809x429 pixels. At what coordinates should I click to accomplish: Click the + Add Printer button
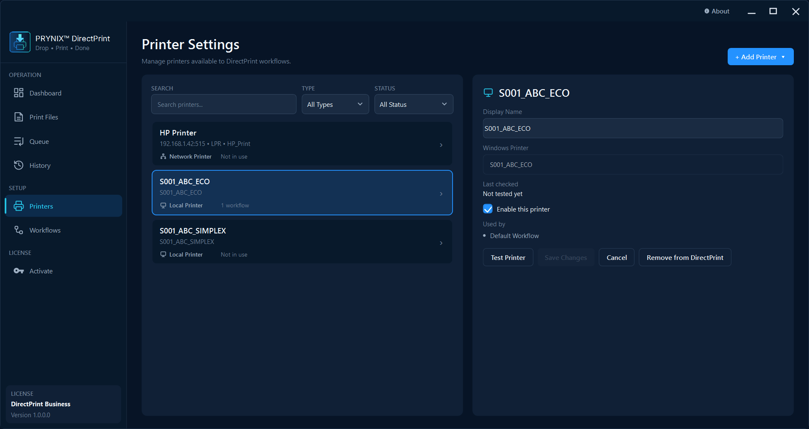pos(760,57)
